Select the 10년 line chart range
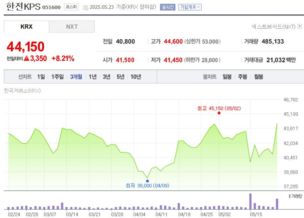This screenshot has height=218, width=304. coord(136,77)
